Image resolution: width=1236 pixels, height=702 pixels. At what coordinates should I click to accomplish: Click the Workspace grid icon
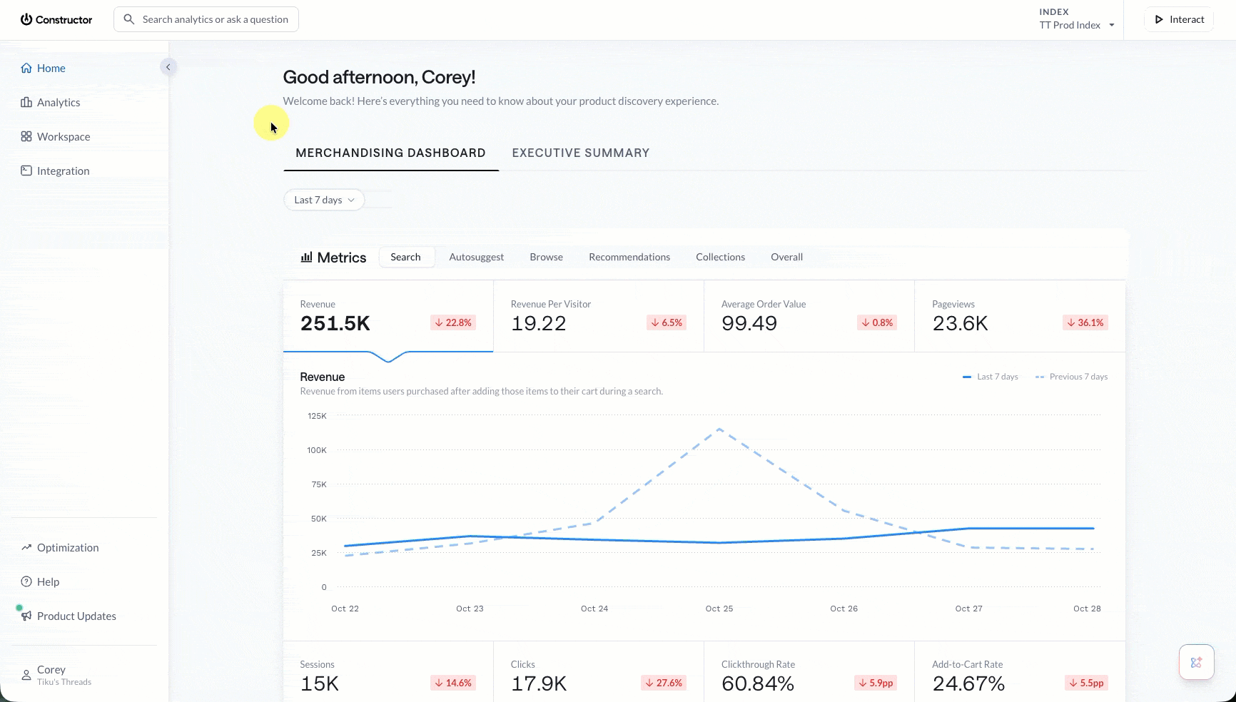click(26, 136)
